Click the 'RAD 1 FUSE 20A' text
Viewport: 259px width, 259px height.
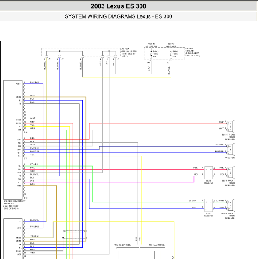tap(175, 54)
